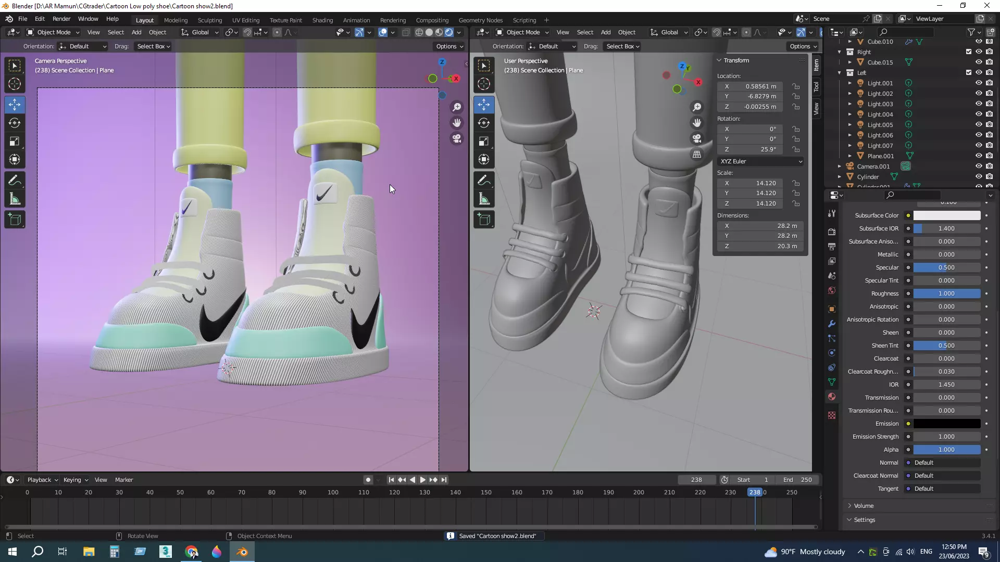Hide Light.003 using its eye icon

[x=979, y=104]
